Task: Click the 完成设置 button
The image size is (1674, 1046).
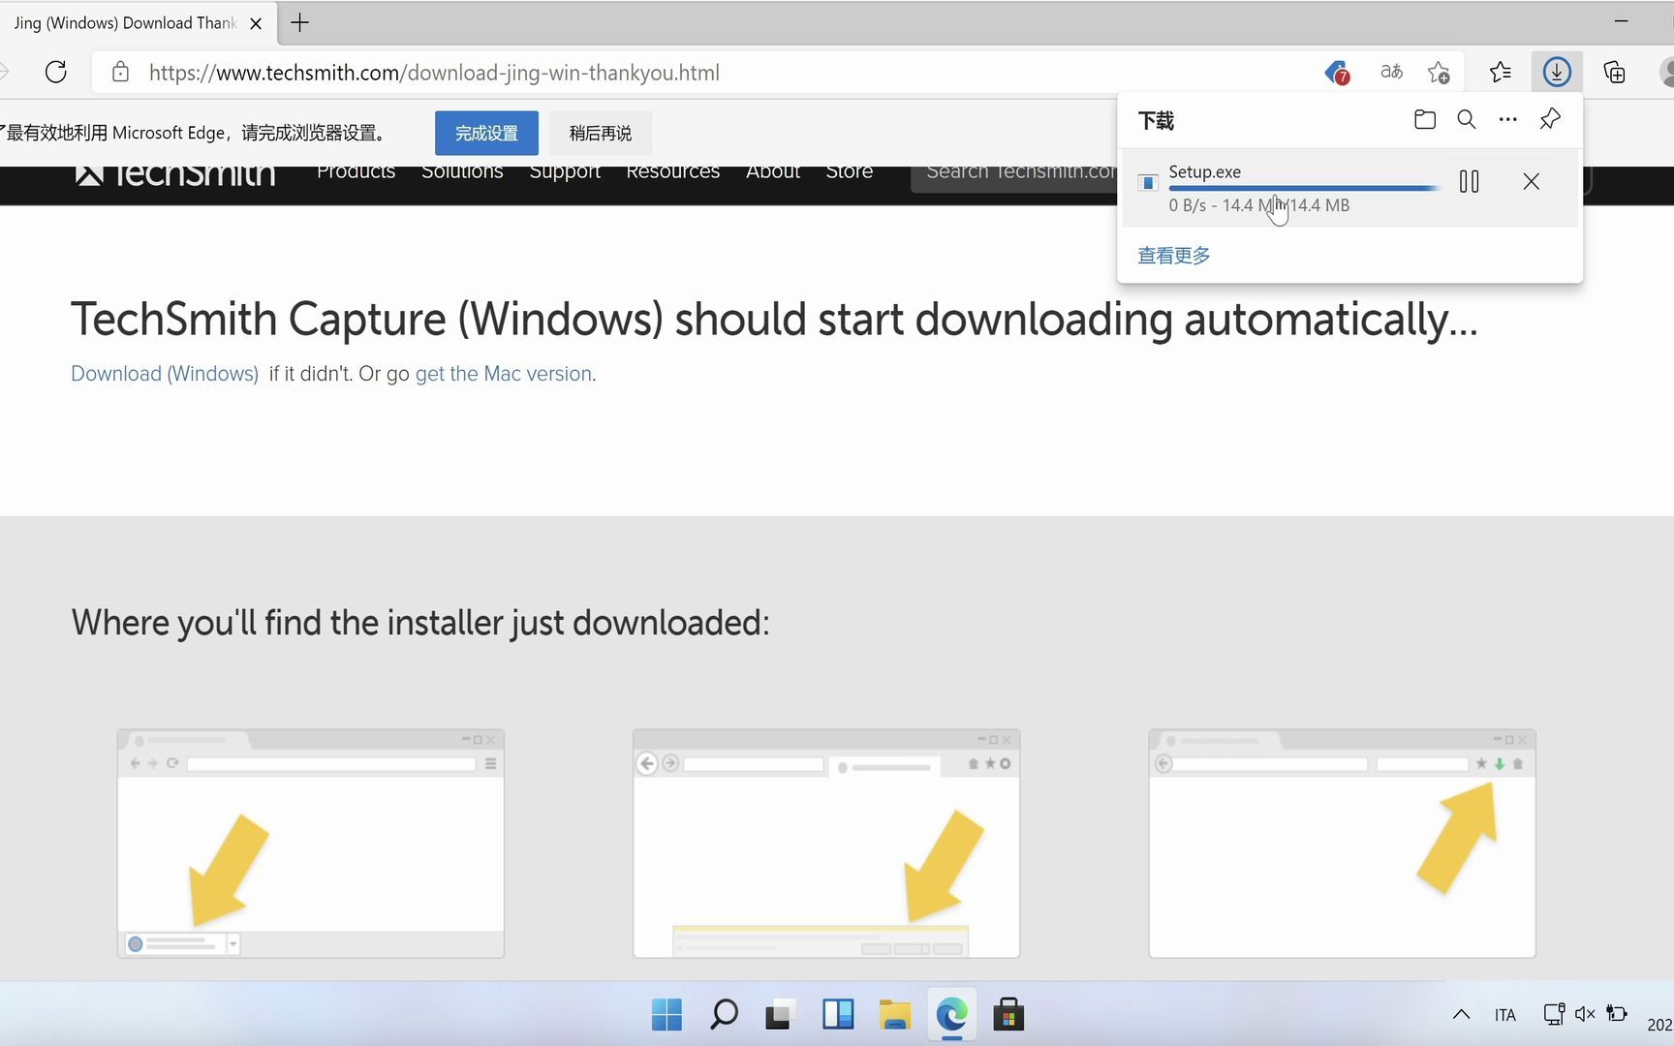Action: tap(486, 133)
